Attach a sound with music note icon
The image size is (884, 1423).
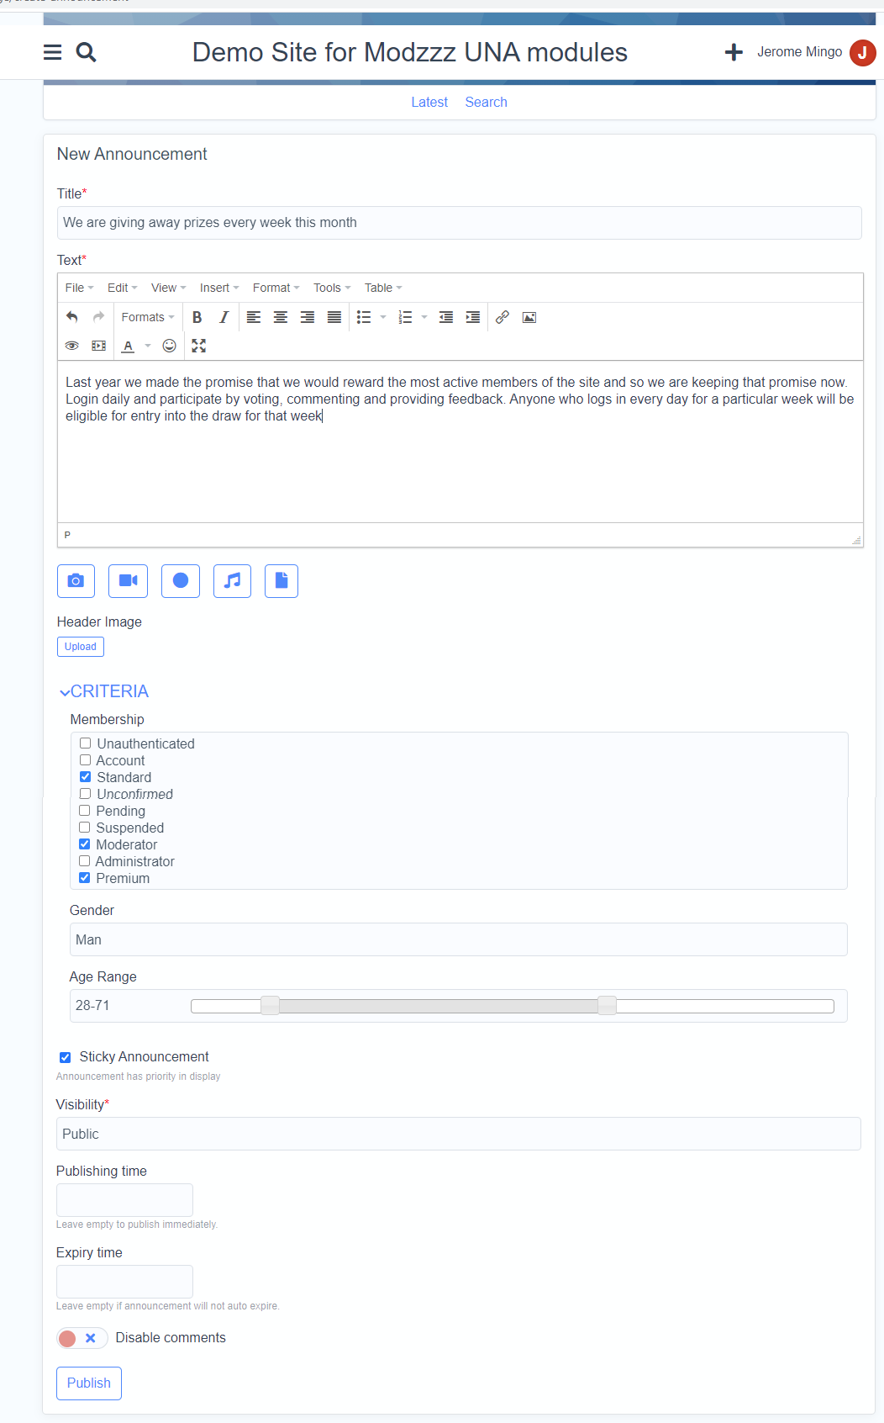(x=232, y=580)
